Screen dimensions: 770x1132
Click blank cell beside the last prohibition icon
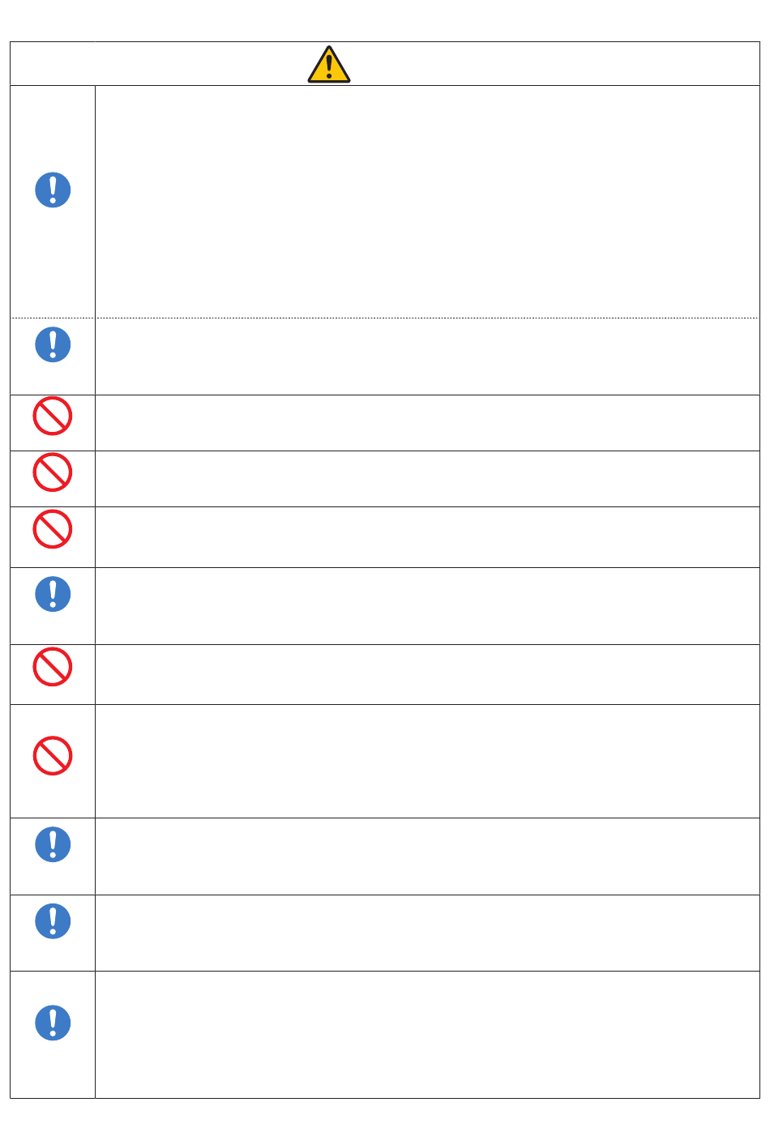[x=427, y=761]
